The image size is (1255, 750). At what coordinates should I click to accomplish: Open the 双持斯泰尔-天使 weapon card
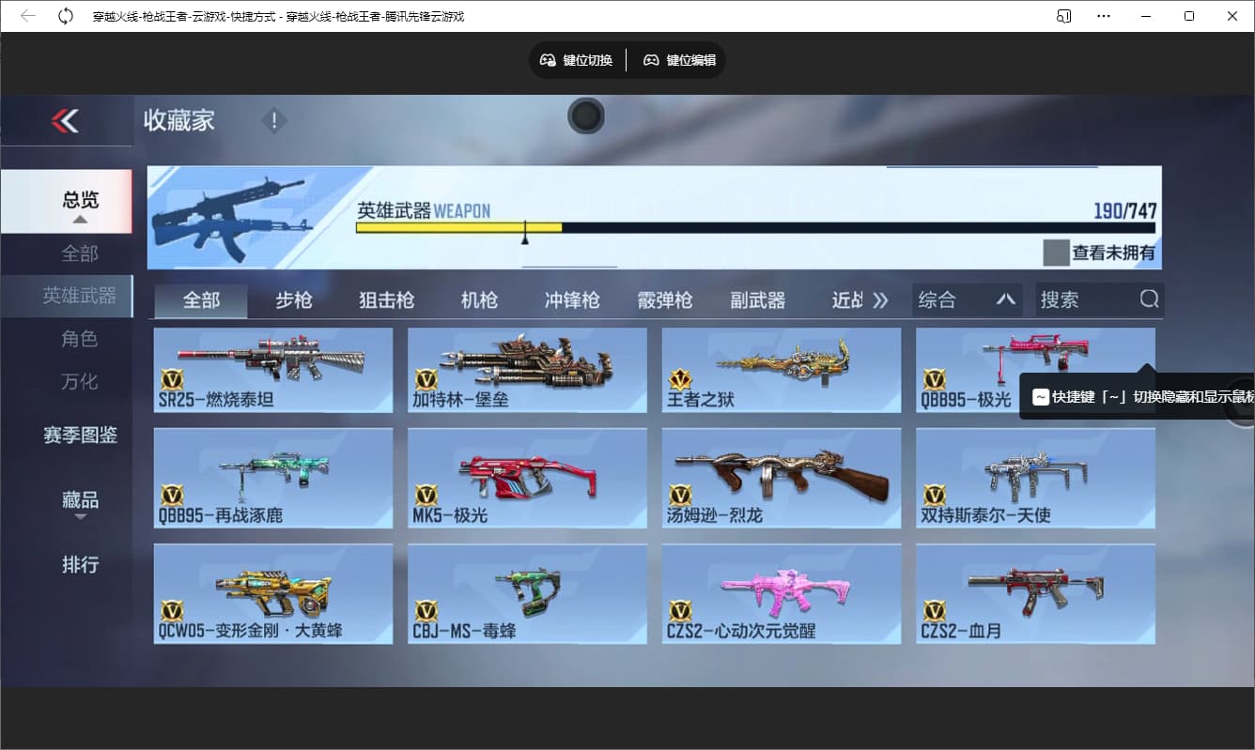click(x=1035, y=478)
